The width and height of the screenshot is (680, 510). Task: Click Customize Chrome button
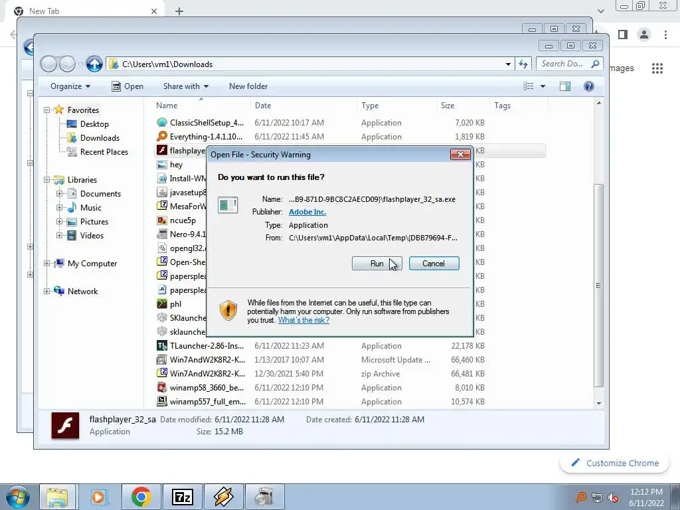(x=614, y=463)
